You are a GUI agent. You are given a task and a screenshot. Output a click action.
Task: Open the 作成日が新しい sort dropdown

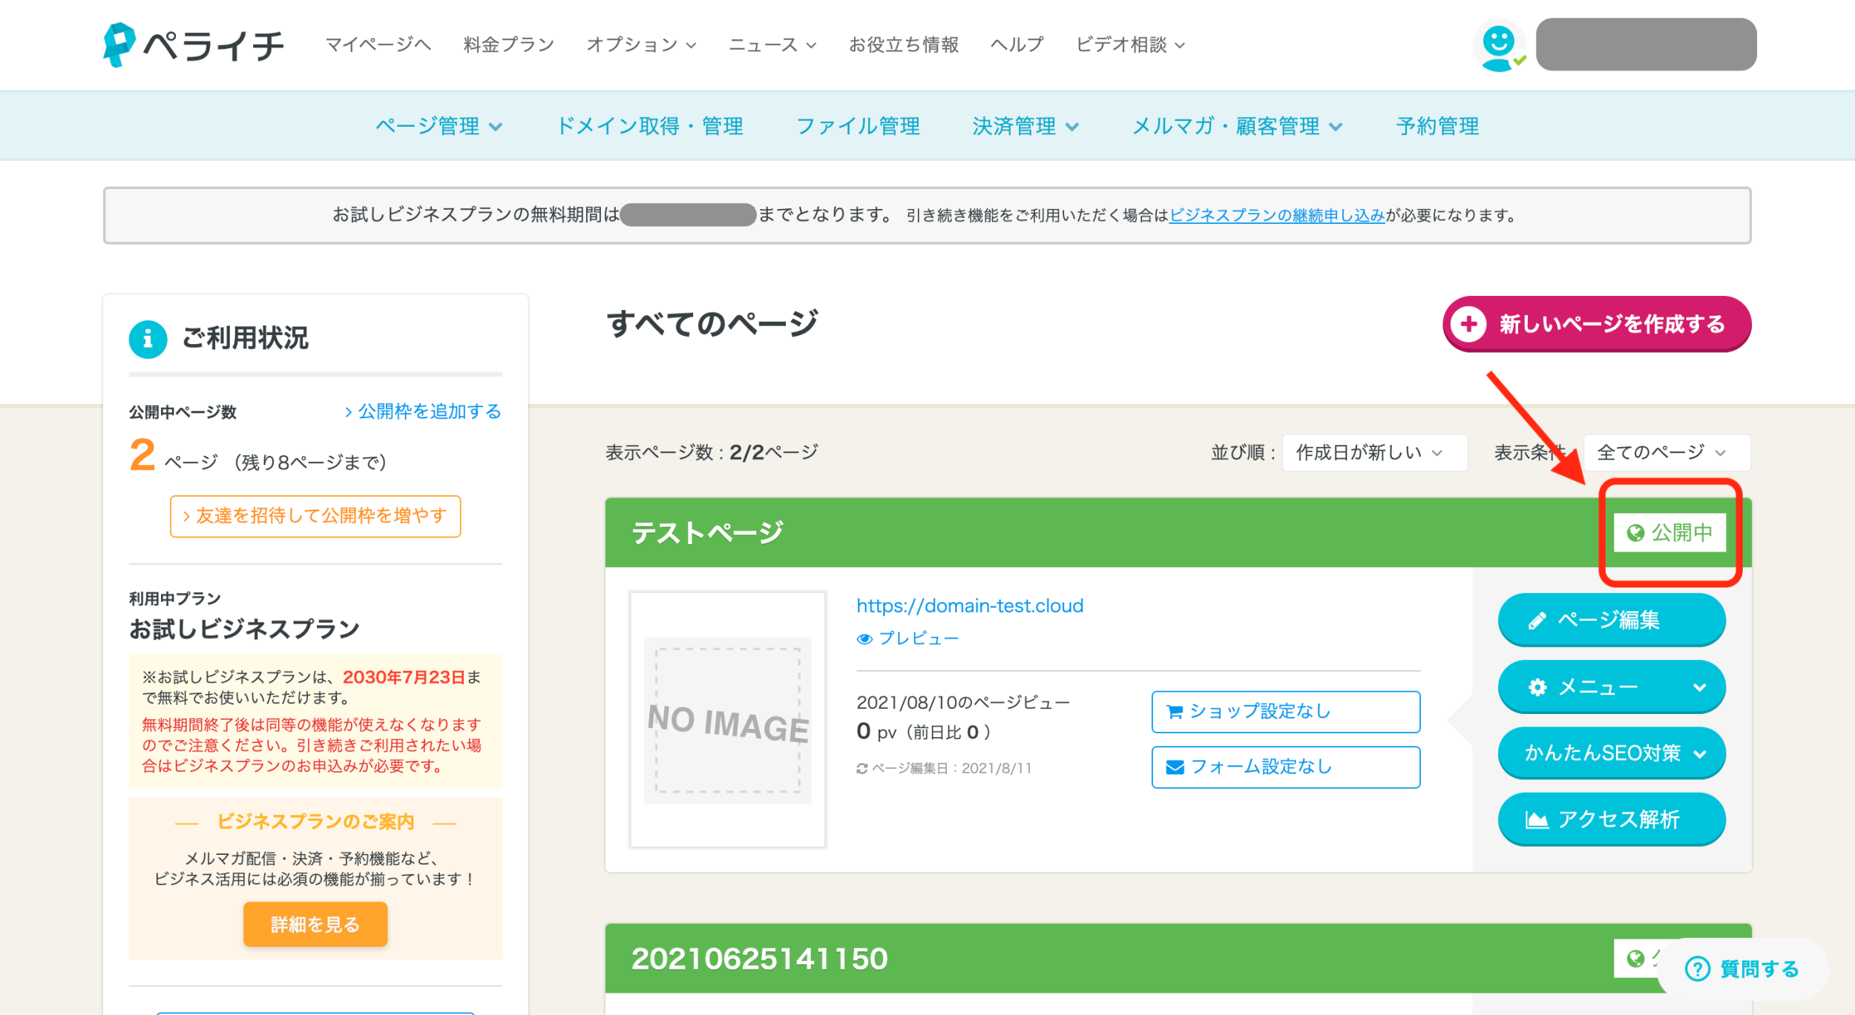click(1373, 452)
